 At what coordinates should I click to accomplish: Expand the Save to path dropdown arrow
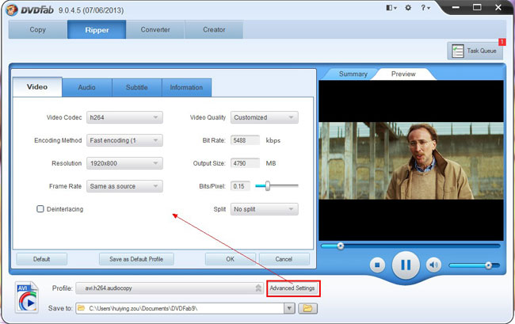(x=289, y=308)
